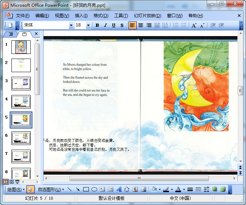Switch to Slides thumbnail tab
This screenshot has height=205, width=246.
point(25,34)
